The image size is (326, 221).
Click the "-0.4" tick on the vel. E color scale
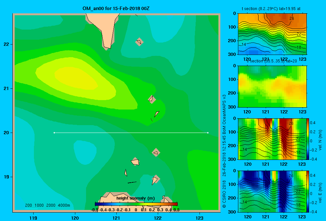coord(313,212)
